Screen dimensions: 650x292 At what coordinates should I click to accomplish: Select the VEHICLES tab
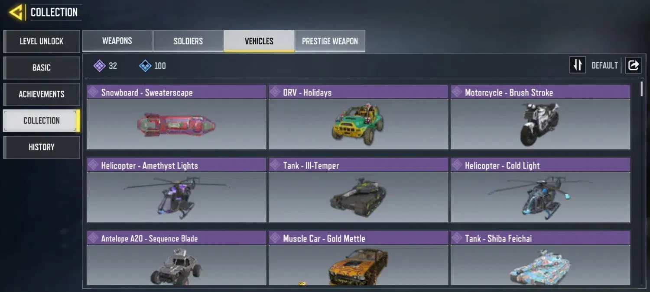pos(259,41)
